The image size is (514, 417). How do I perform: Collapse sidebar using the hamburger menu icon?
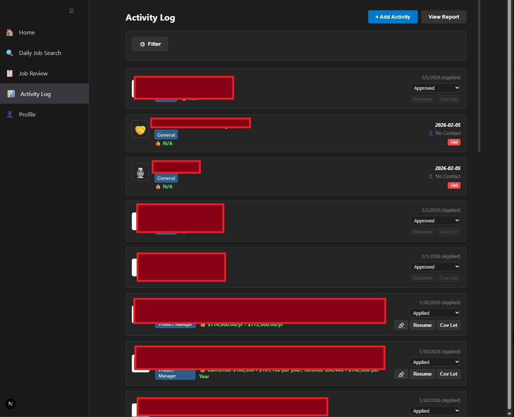coord(71,11)
